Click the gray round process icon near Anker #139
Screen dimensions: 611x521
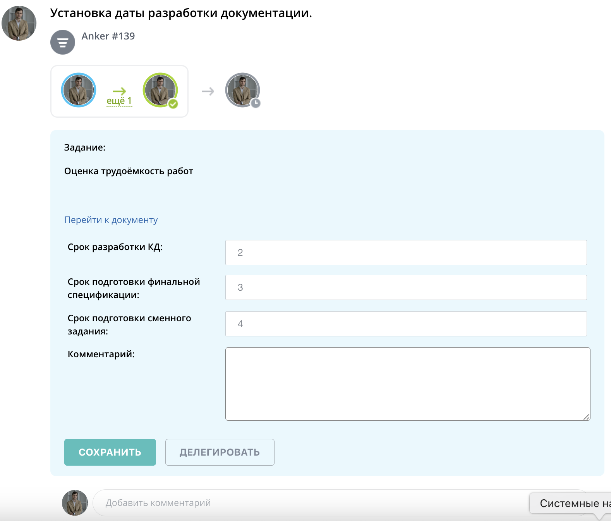pos(63,42)
